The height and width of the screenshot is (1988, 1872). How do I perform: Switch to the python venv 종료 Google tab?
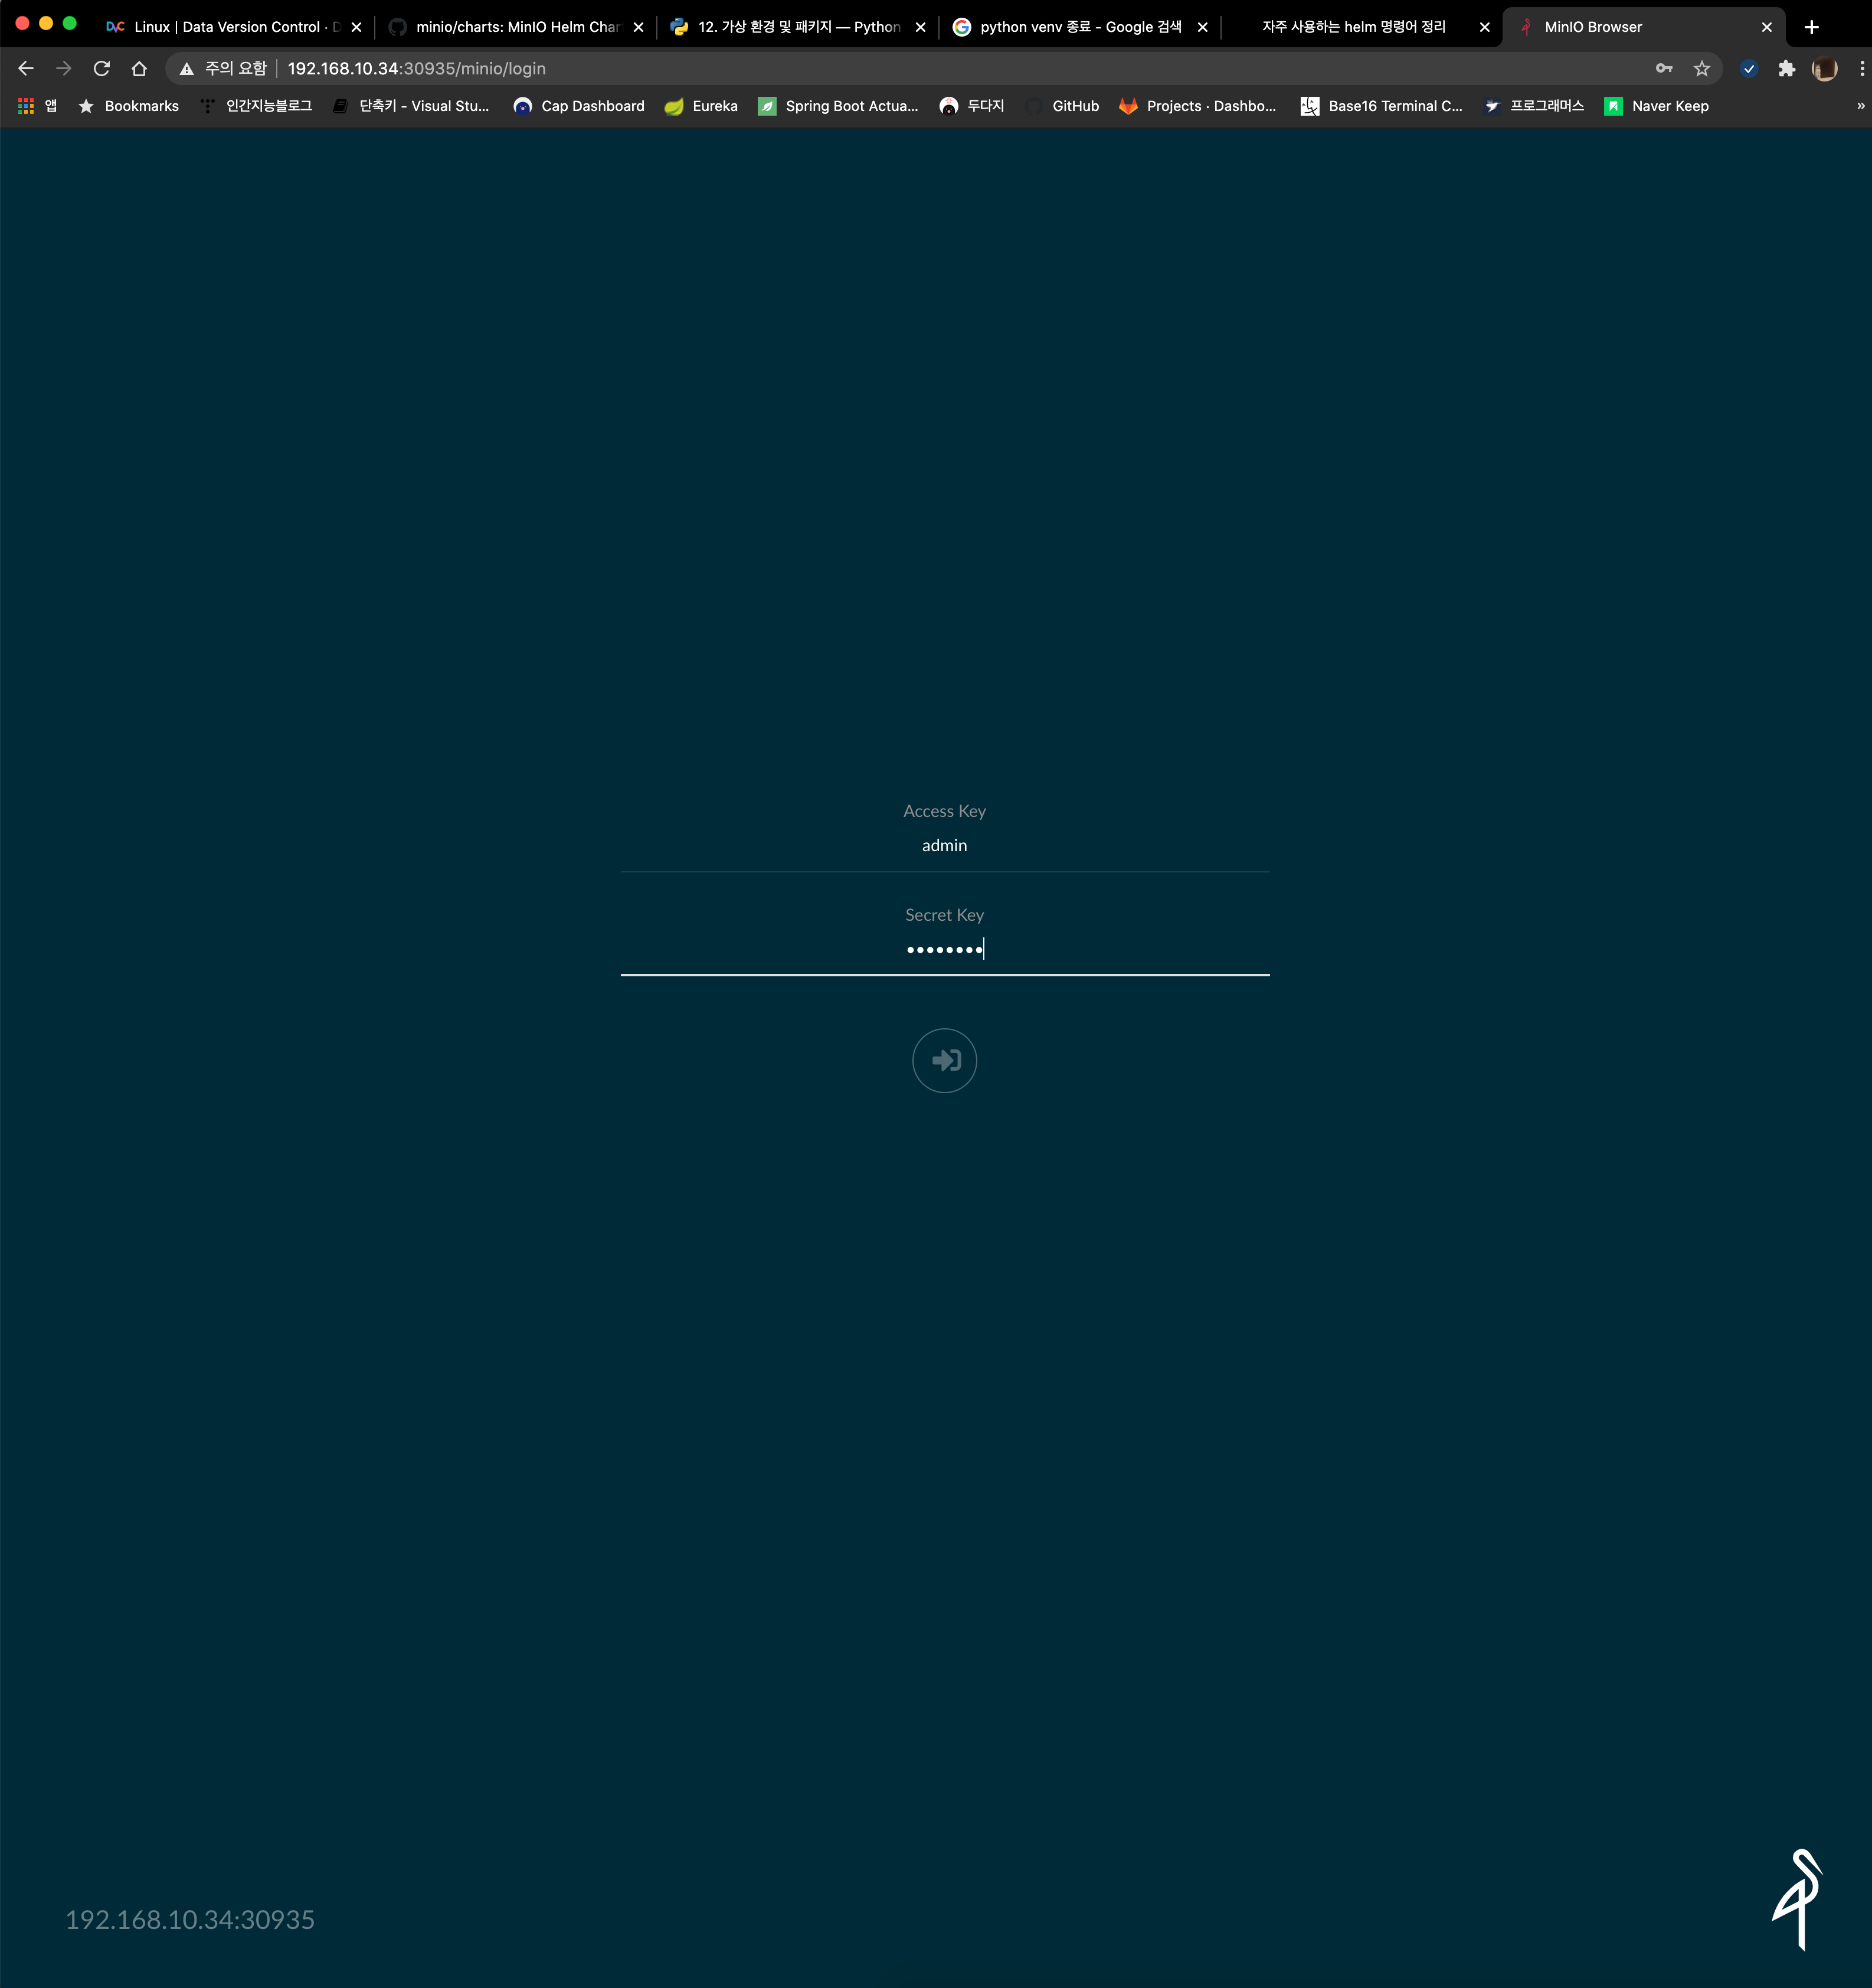(x=1079, y=27)
